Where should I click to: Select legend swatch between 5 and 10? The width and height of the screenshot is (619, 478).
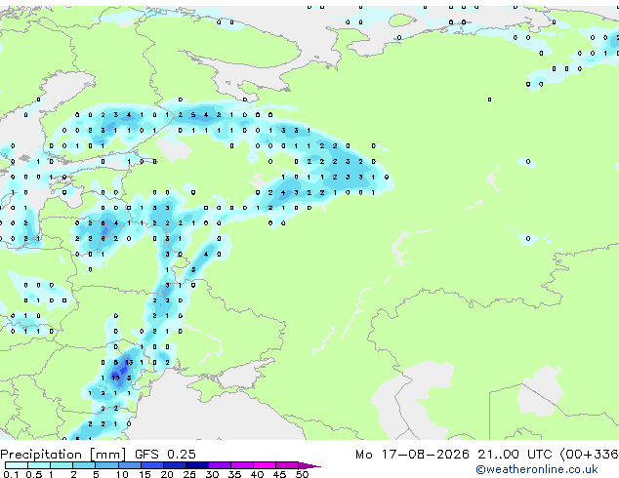point(107,465)
